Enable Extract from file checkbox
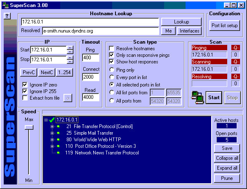The height and width of the screenshot is (189, 247). [x=25, y=98]
